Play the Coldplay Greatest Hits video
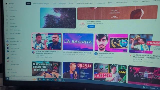The height and width of the screenshot is (90, 160). point(78,71)
